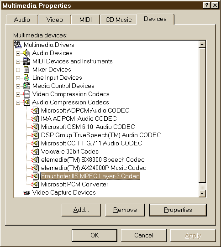Expand the Video Compression Codecs node
The width and height of the screenshot is (221, 247).
(x=18, y=94)
